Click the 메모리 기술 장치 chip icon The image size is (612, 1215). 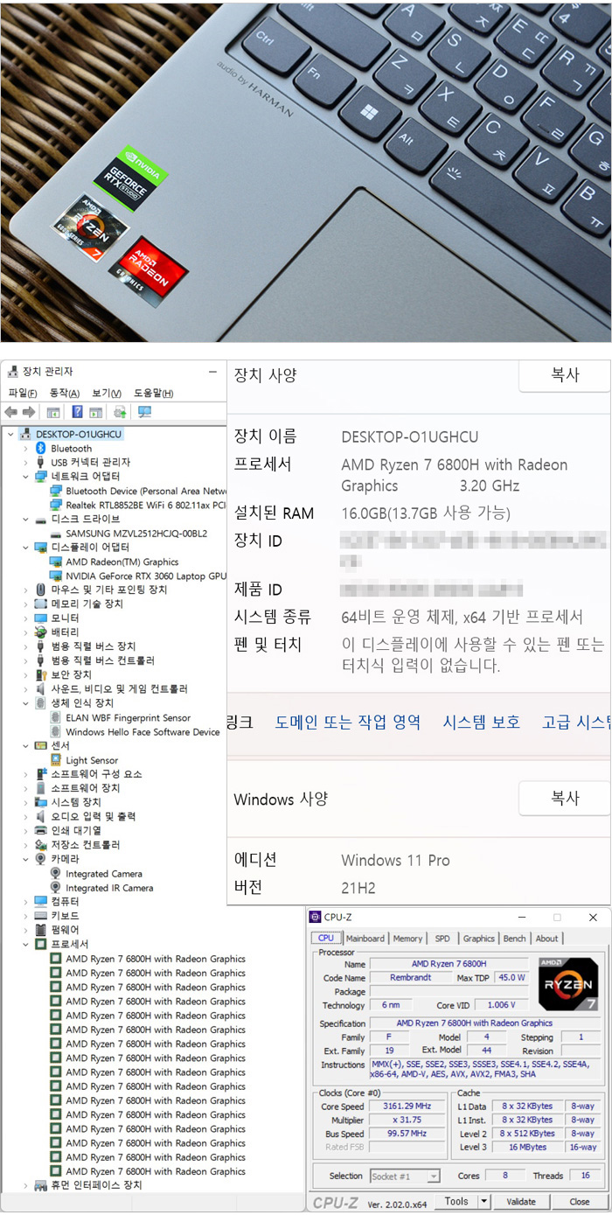pos(40,604)
